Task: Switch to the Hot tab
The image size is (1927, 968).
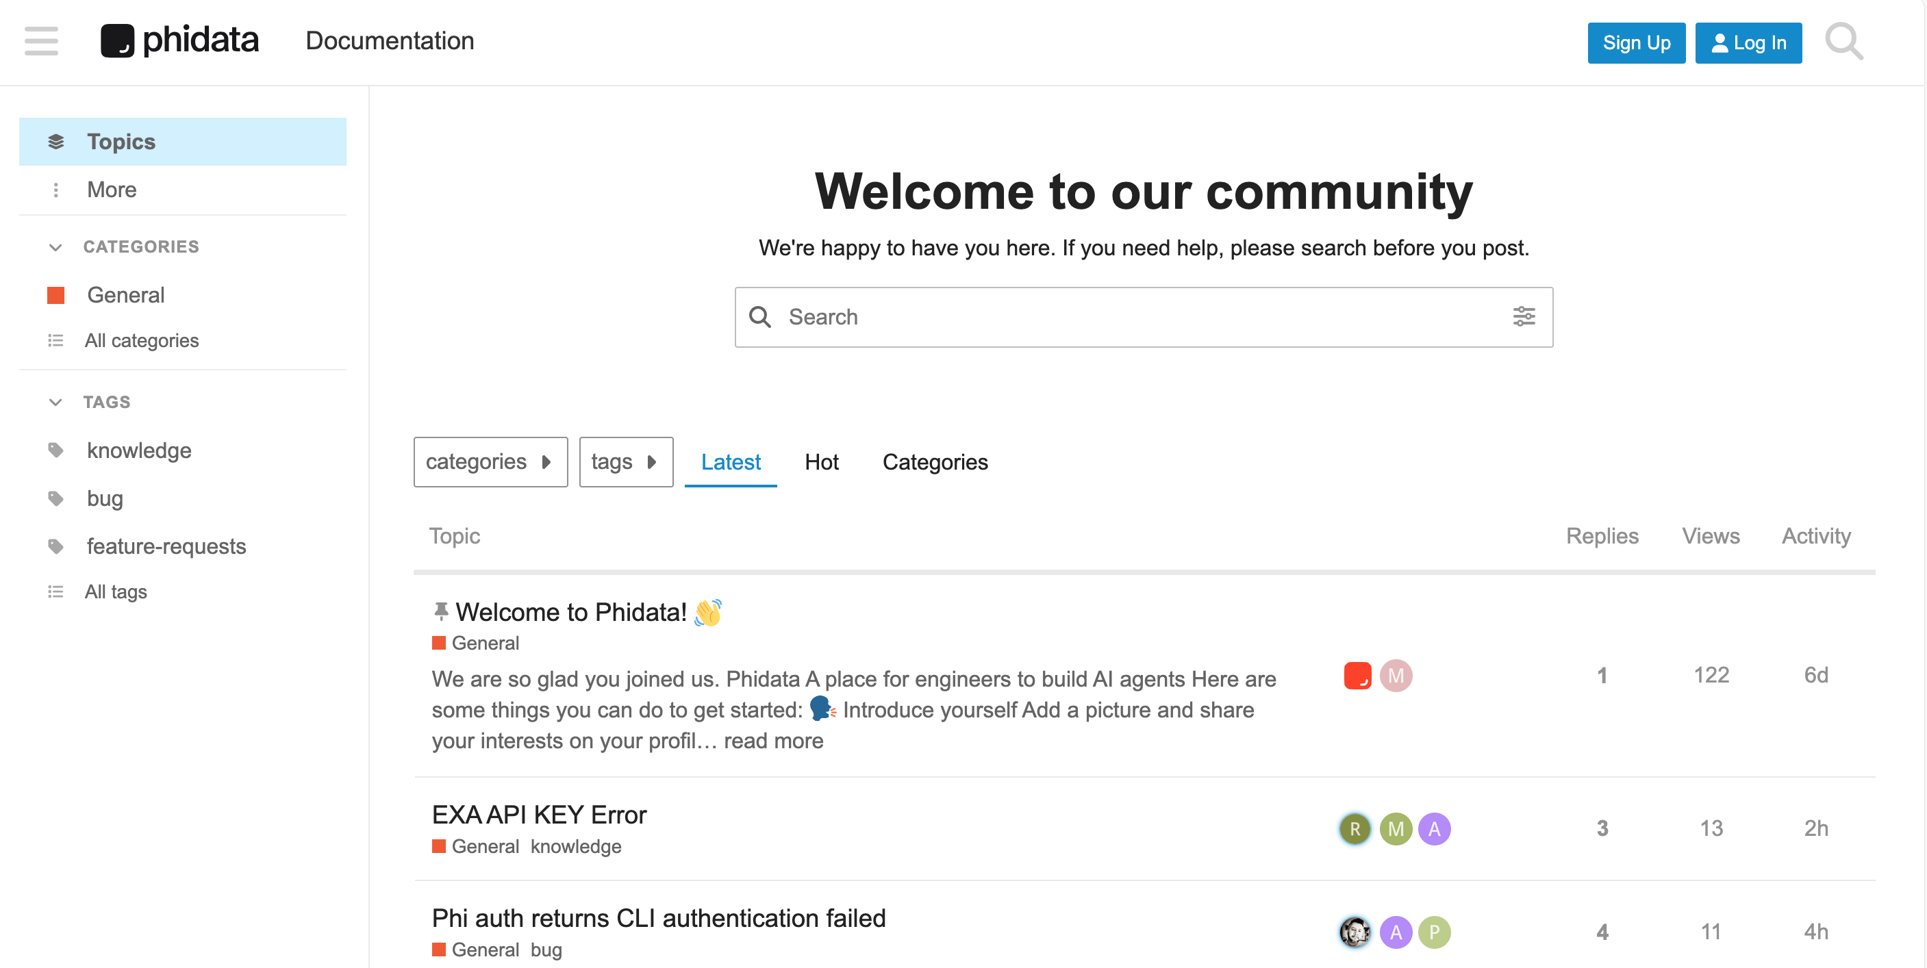Action: coord(821,462)
